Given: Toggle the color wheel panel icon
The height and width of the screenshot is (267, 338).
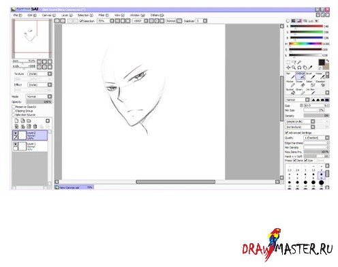Looking at the screenshot, I should [x=288, y=21].
